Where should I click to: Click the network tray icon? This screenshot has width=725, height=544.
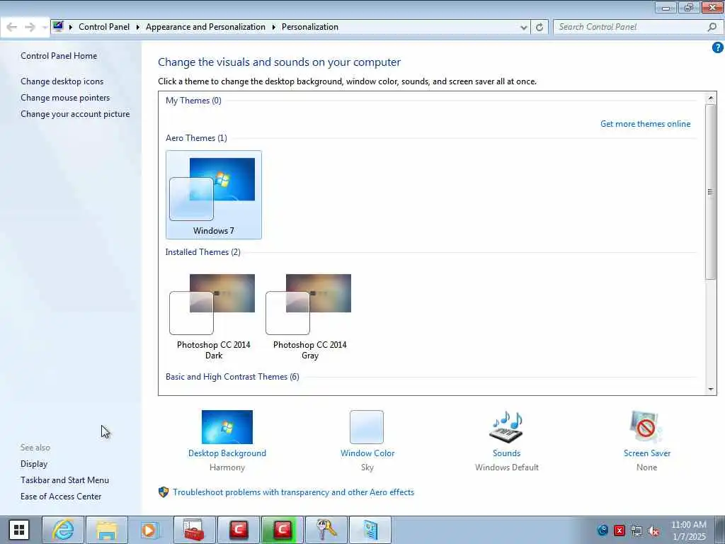click(x=636, y=531)
